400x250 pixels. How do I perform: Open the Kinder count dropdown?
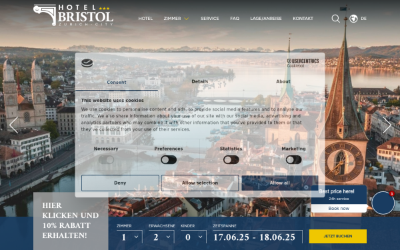[193, 237]
